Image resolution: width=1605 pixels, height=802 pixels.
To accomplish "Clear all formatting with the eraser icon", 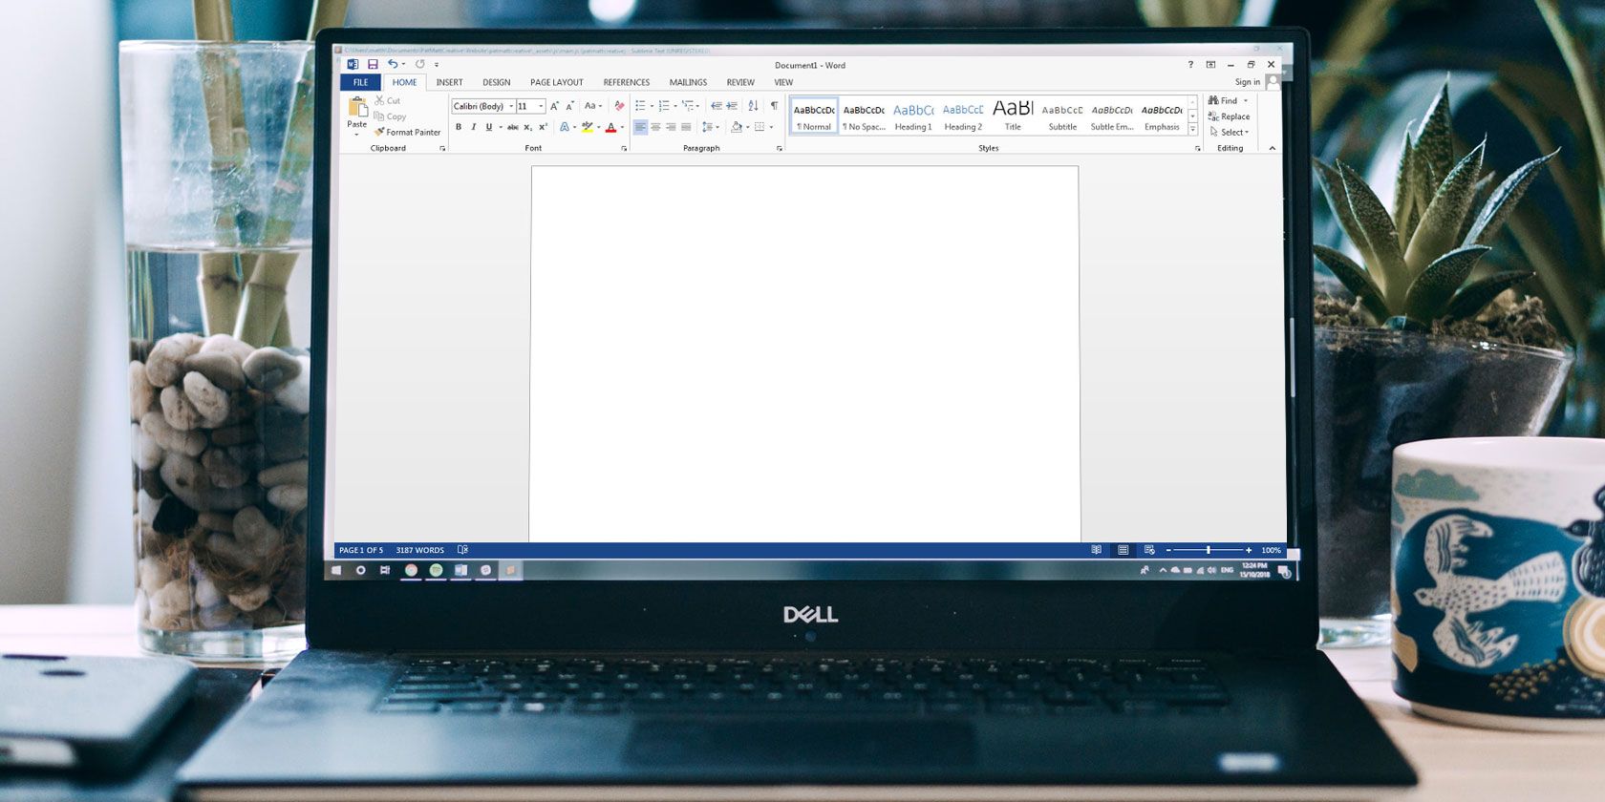I will (619, 106).
